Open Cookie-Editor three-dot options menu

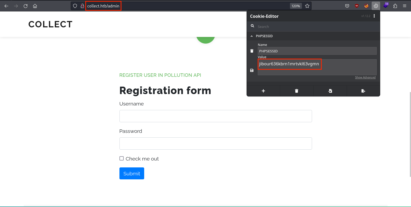click(x=374, y=16)
